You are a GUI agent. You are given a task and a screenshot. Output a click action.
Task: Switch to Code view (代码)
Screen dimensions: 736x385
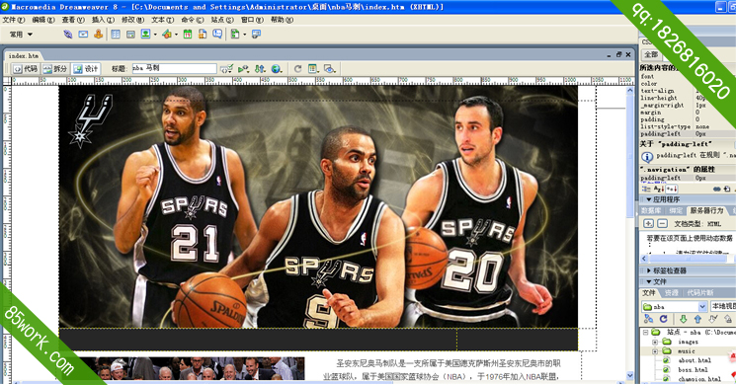[26, 69]
